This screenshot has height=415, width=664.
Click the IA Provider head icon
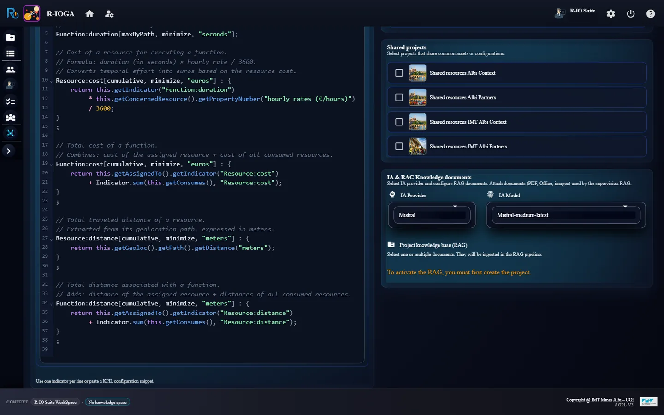(392, 195)
